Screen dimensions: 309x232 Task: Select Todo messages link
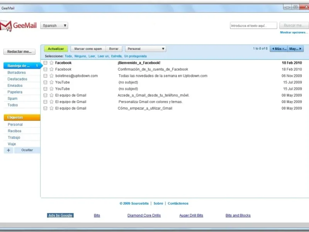68,56
